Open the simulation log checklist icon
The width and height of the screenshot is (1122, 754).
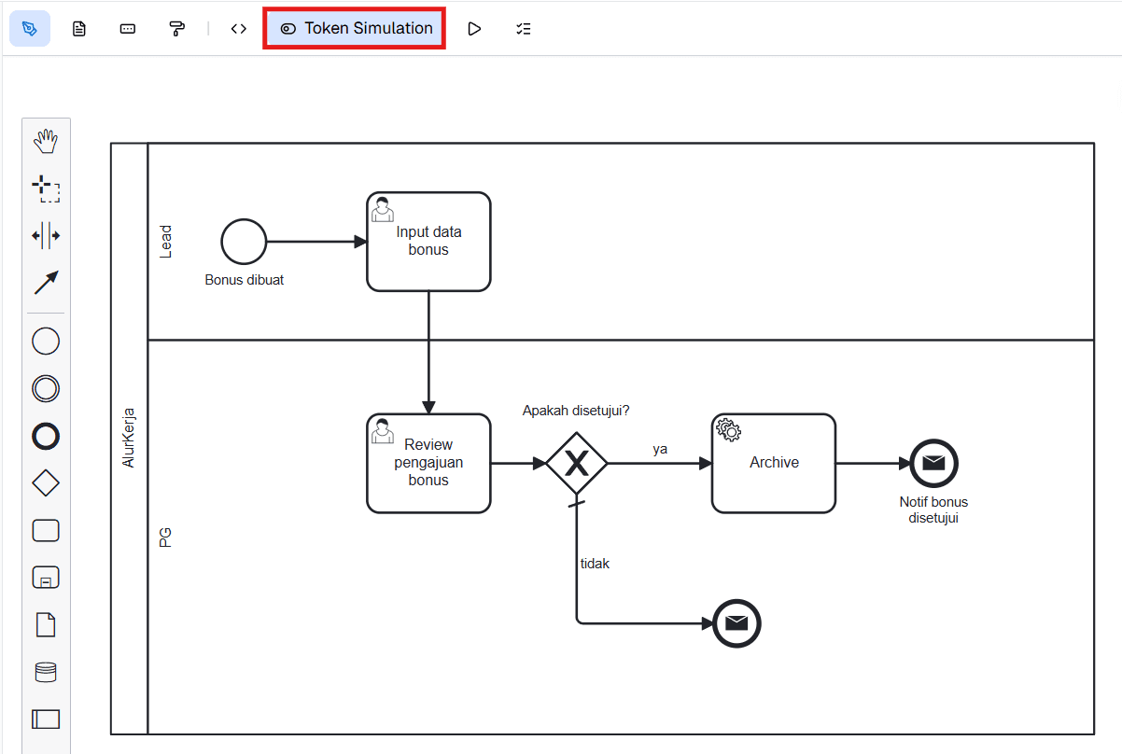(x=523, y=28)
